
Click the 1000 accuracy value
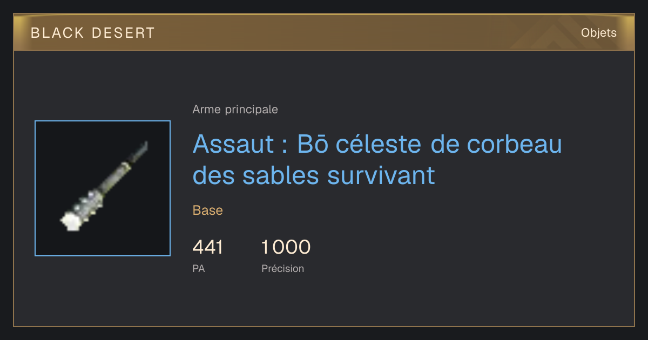tap(286, 247)
